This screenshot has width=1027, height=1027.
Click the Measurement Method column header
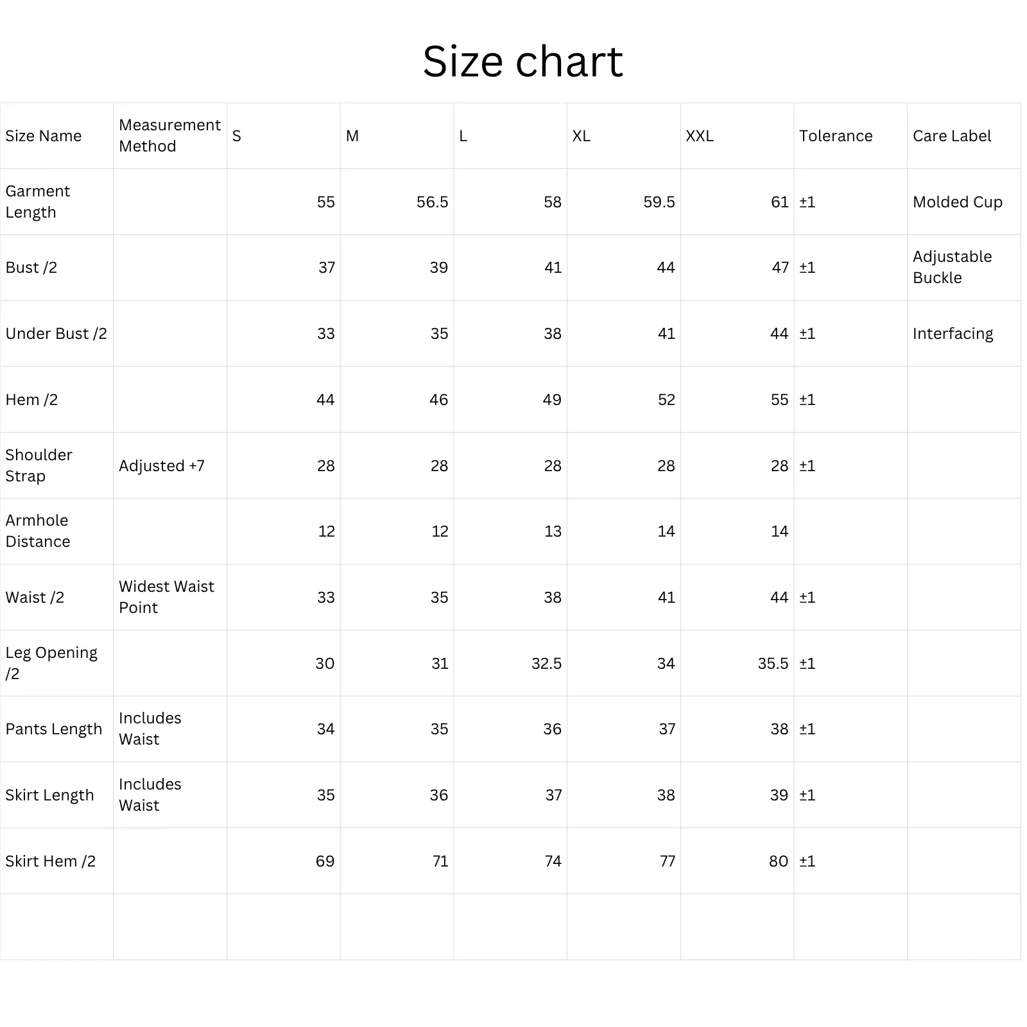(x=169, y=135)
